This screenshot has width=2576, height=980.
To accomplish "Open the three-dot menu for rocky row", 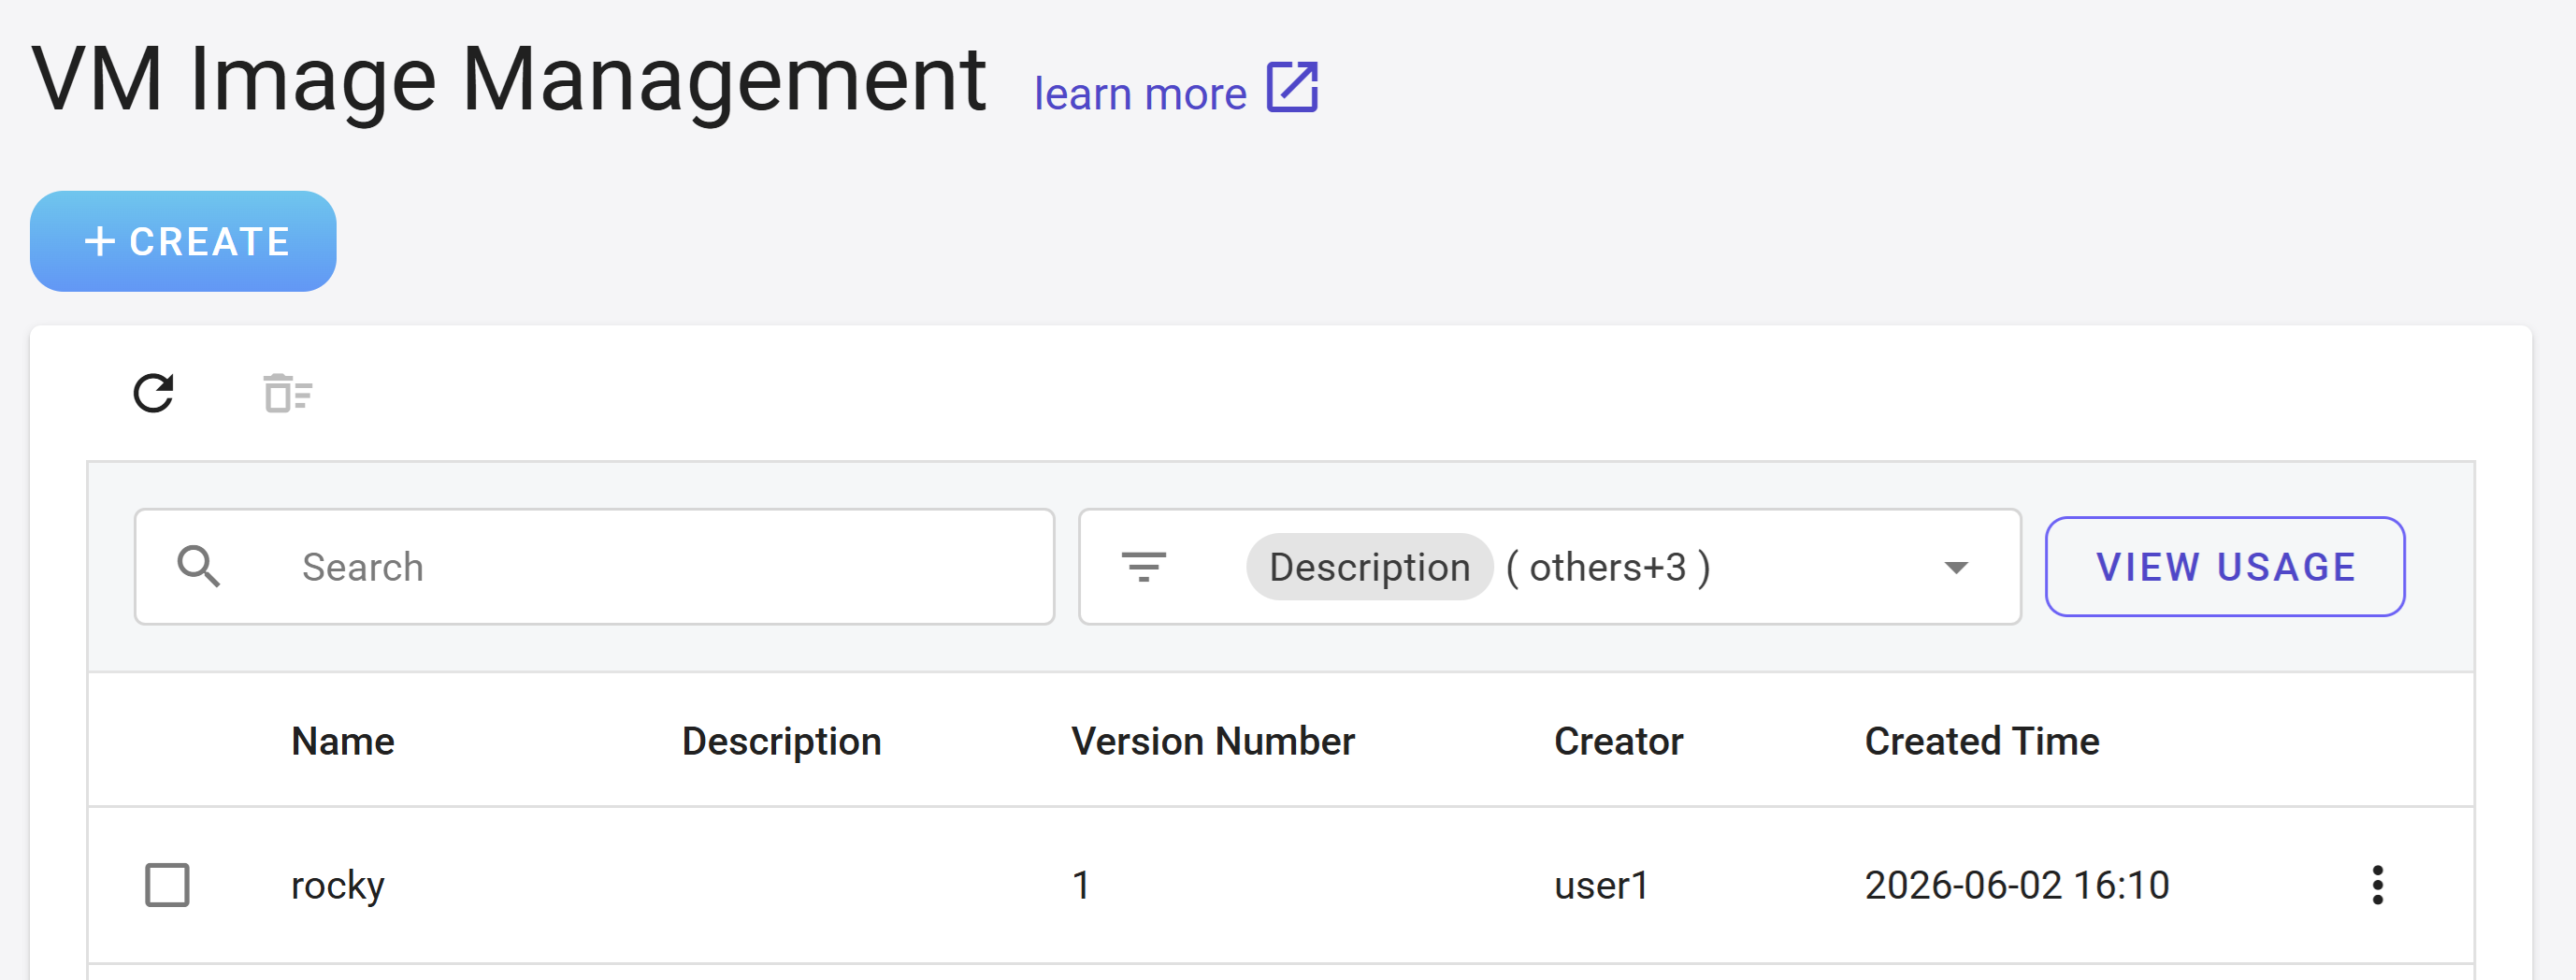I will coord(2377,885).
